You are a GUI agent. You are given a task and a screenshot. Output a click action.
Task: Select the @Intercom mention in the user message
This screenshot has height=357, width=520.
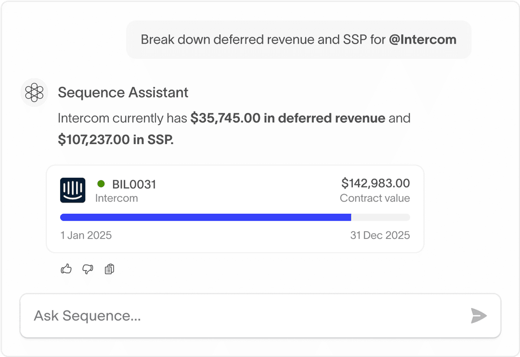coord(422,39)
